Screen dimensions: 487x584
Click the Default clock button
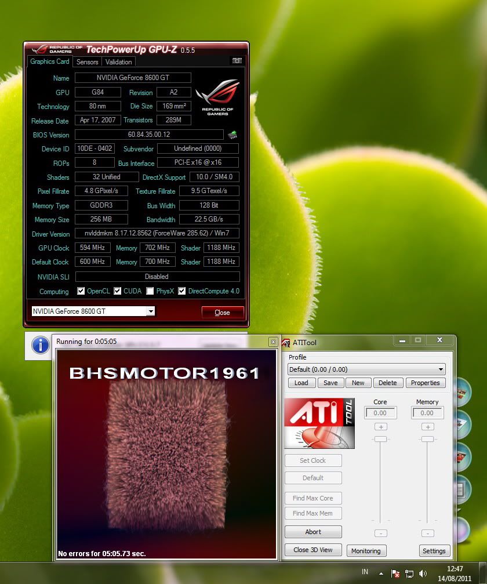[x=313, y=478]
